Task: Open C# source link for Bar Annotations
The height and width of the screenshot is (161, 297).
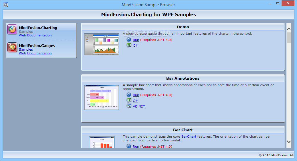Action: pyautogui.click(x=135, y=101)
